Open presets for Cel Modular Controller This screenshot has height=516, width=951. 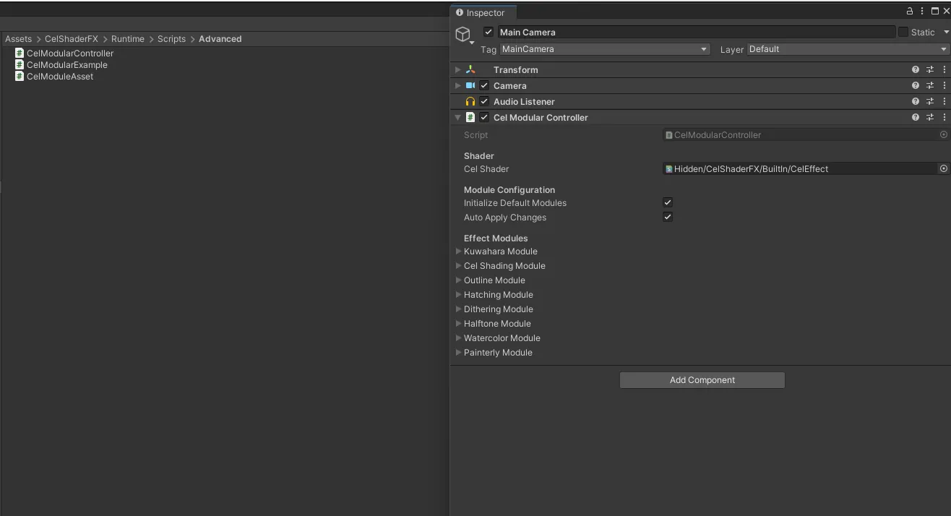[x=930, y=118]
